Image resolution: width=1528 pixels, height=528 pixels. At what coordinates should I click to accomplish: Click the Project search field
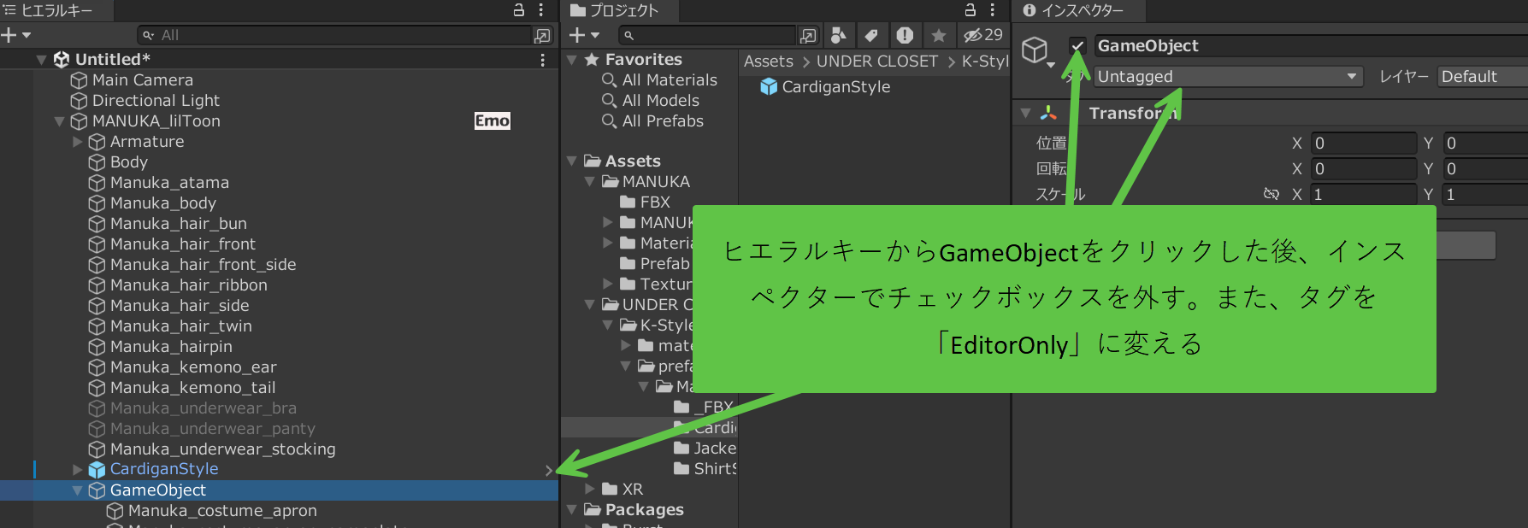708,35
